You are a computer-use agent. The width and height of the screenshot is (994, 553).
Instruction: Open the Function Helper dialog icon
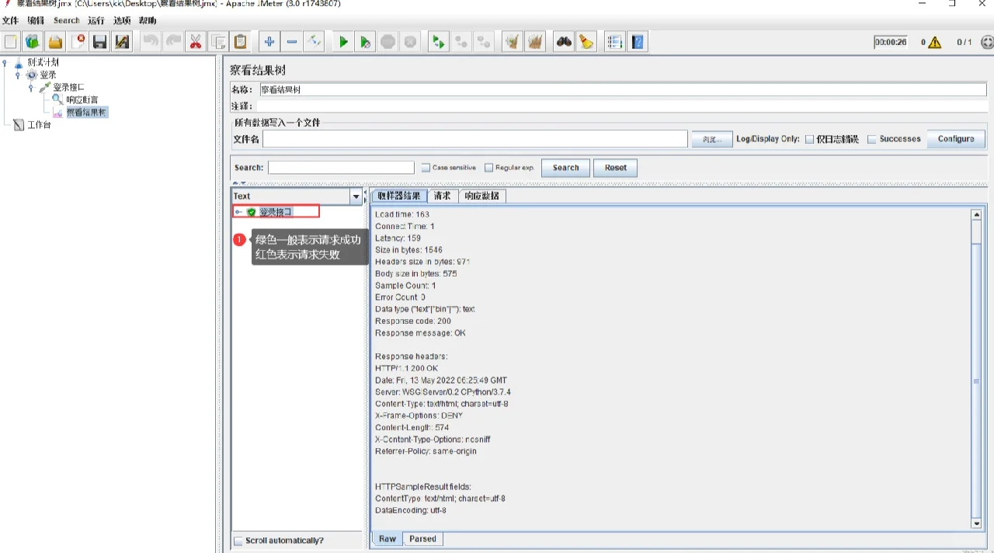(x=614, y=42)
